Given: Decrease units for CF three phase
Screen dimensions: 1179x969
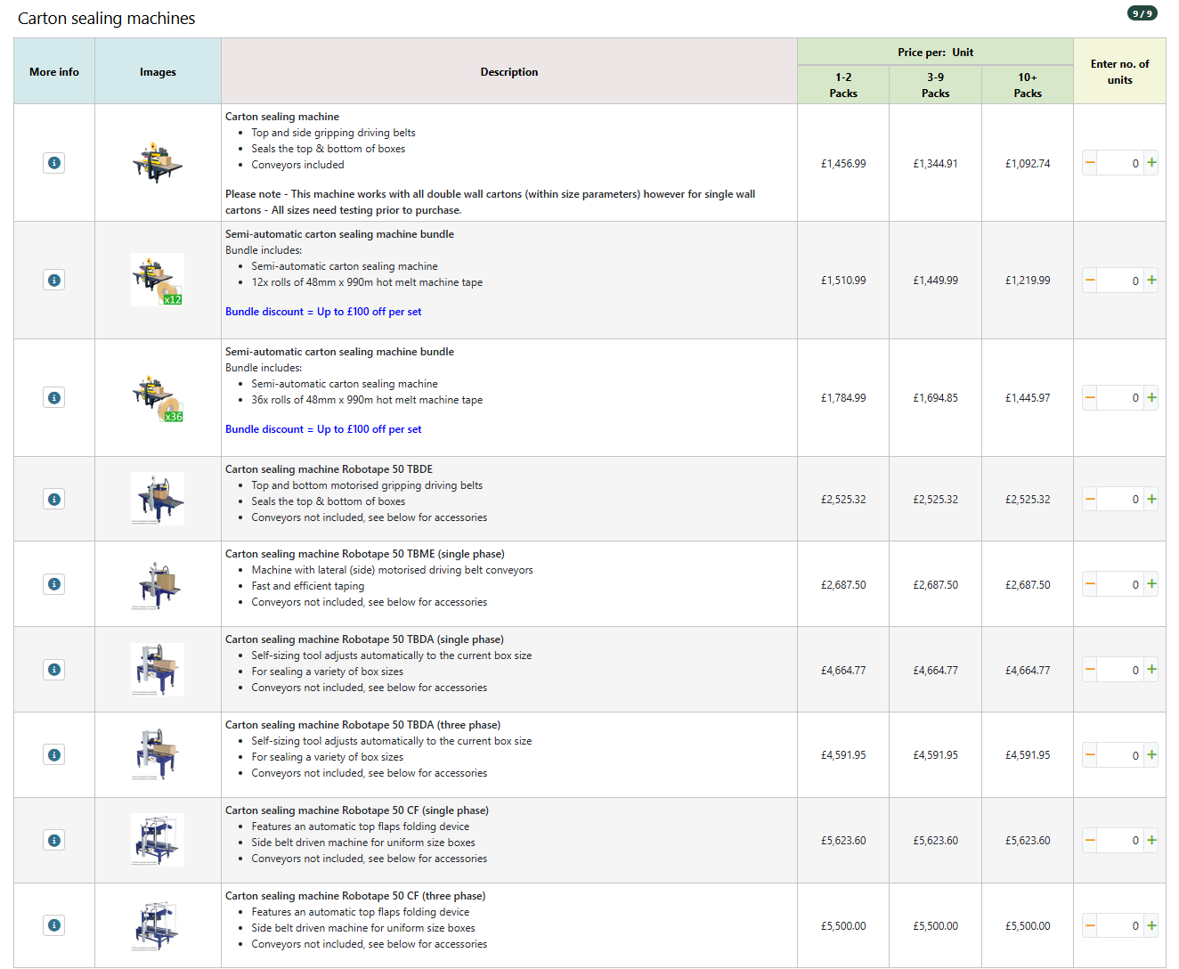Looking at the screenshot, I should coord(1090,925).
